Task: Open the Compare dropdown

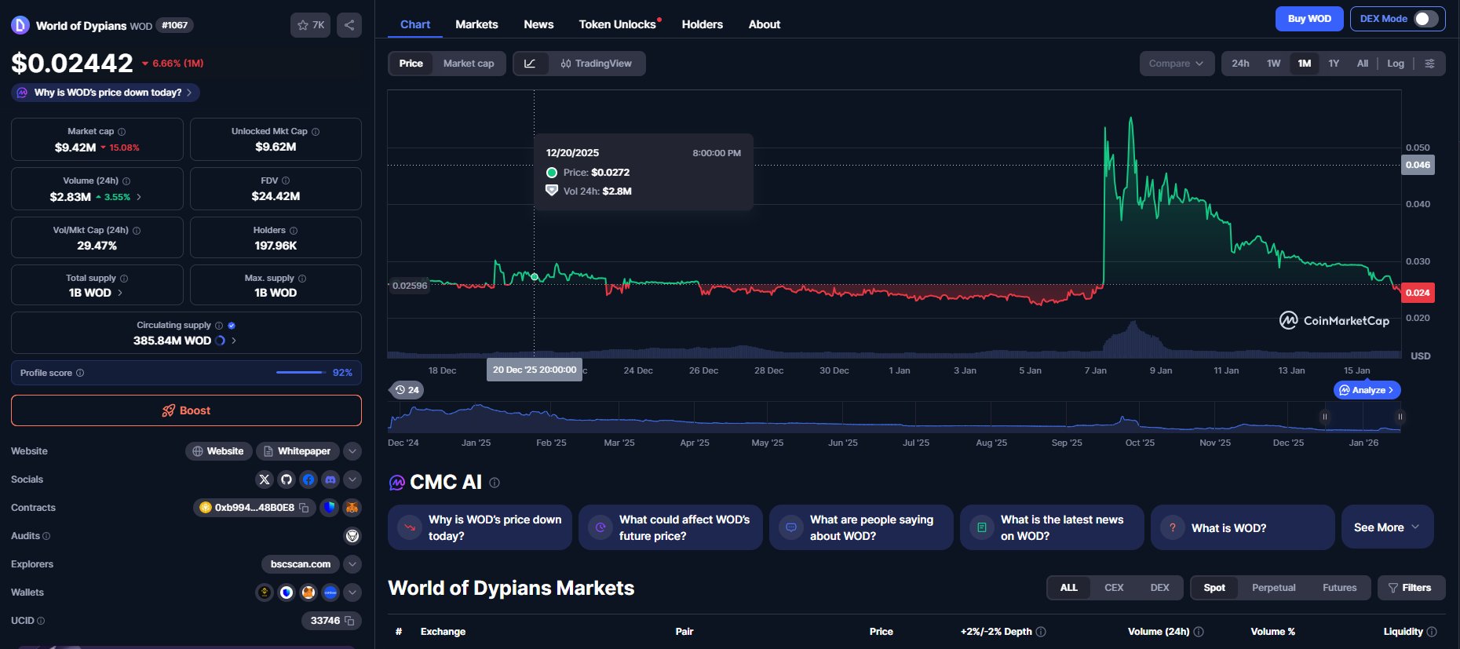Action: click(1176, 64)
